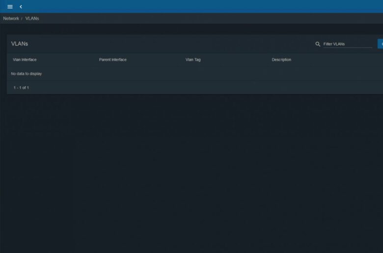Go to Network breadcrumb
Screen dimensions: 383x253
tap(11, 19)
